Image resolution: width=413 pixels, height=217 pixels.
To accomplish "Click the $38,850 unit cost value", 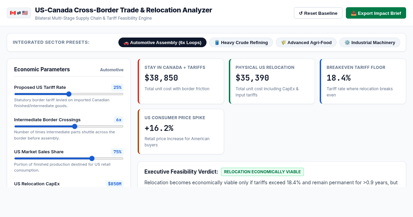I will [x=161, y=78].
